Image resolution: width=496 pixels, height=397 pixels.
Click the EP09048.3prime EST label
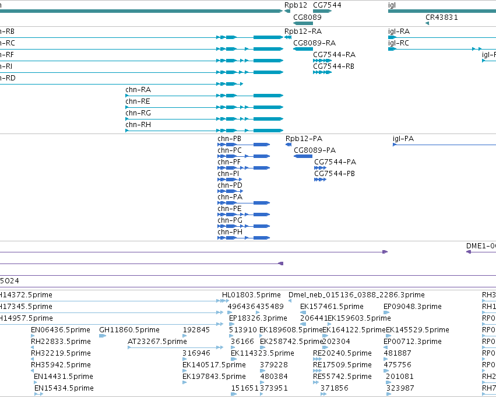pos(413,307)
